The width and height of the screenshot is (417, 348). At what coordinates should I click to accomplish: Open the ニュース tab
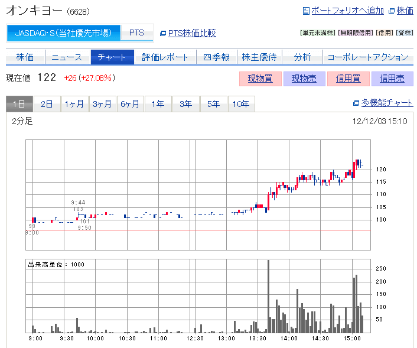point(67,57)
